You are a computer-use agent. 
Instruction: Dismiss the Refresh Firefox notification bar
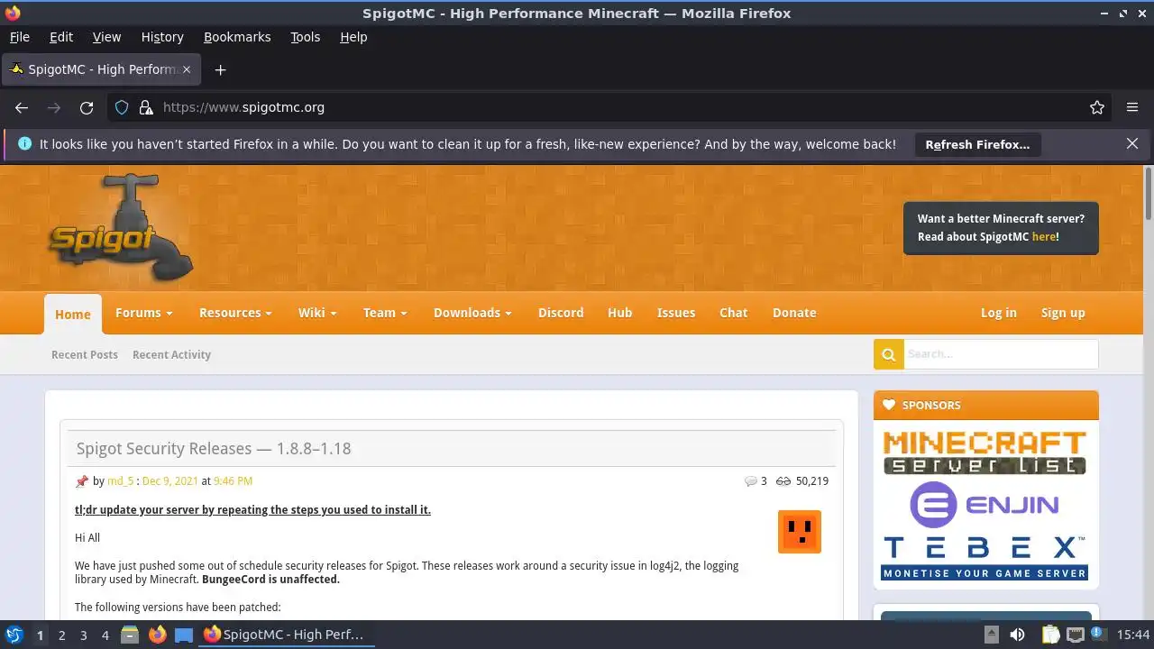(x=1132, y=143)
